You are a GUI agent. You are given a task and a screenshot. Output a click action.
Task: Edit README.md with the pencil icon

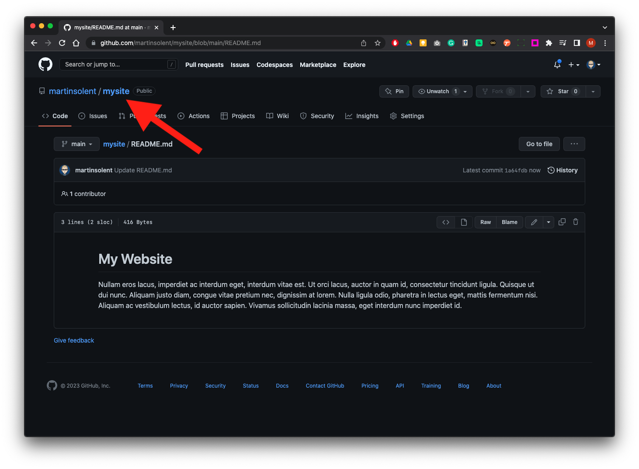(534, 222)
